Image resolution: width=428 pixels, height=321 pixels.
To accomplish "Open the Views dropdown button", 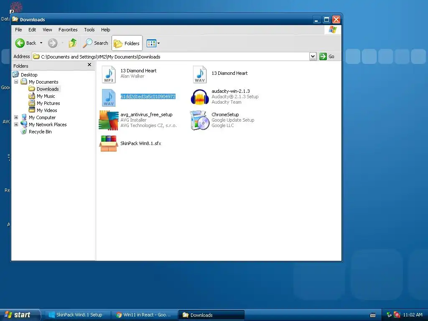I will 153,43.
